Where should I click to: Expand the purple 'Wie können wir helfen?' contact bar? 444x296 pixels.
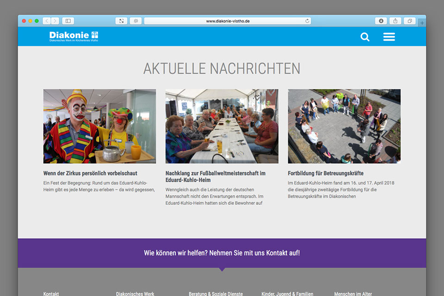click(222, 253)
